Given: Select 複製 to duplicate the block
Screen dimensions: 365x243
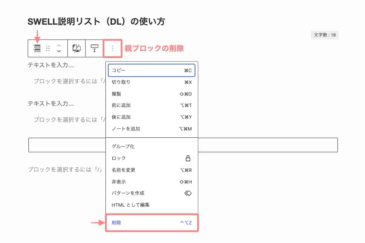Looking at the screenshot, I should point(152,94).
